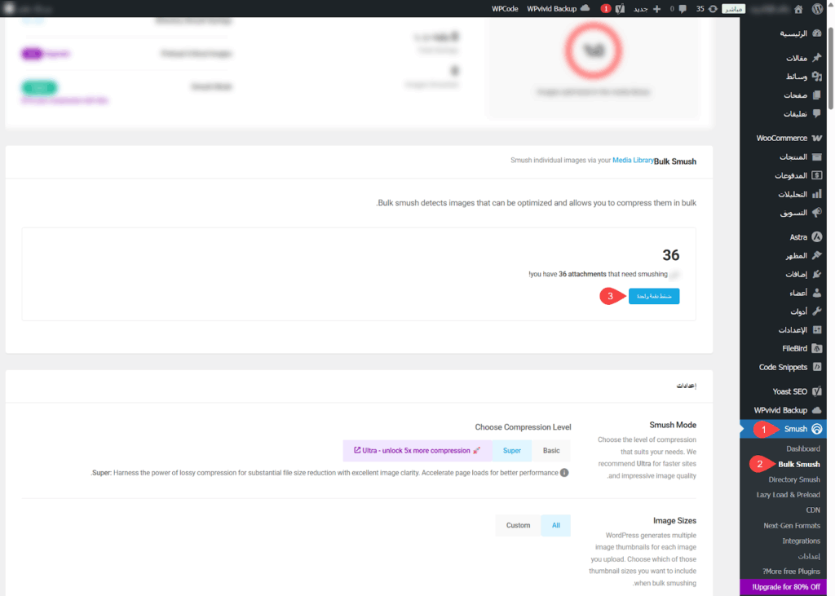
Task: Select Custom image sizes
Action: (518, 525)
